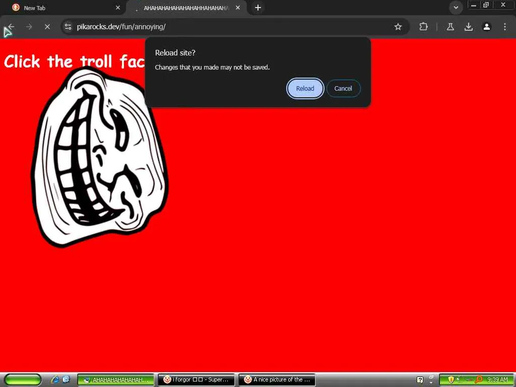Click the Reload button in the dialog
Image resolution: width=516 pixels, height=387 pixels.
pos(305,89)
